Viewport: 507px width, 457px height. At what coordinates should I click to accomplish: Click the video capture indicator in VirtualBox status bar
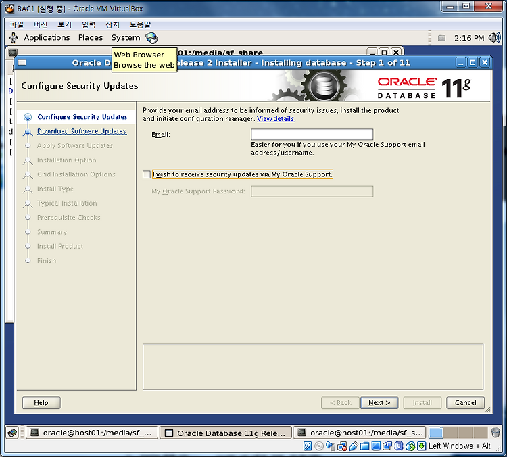pyautogui.click(x=387, y=446)
